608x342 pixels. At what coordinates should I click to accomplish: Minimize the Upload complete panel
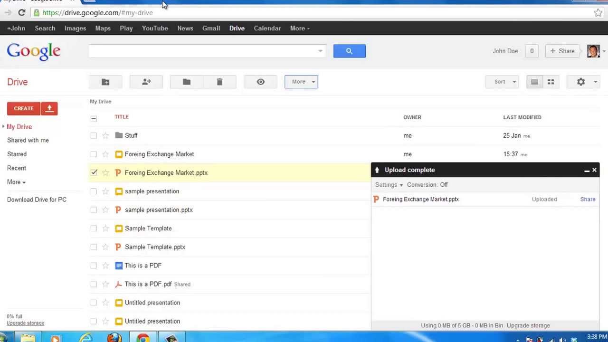click(587, 170)
